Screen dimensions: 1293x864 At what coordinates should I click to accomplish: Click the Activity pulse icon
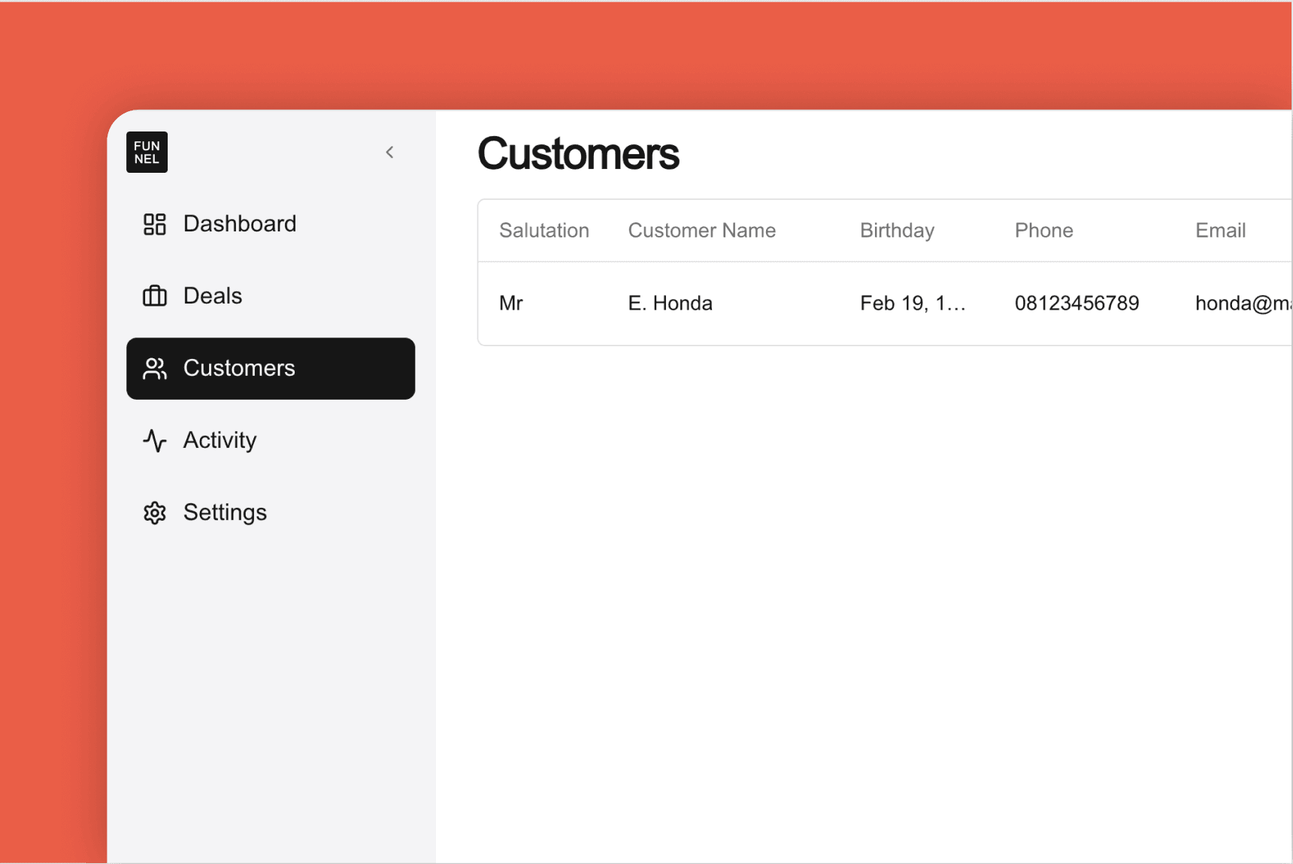(155, 440)
